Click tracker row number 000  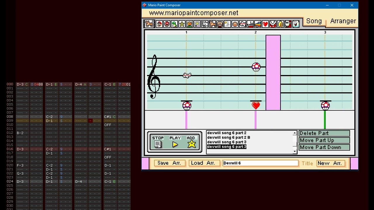click(10, 84)
